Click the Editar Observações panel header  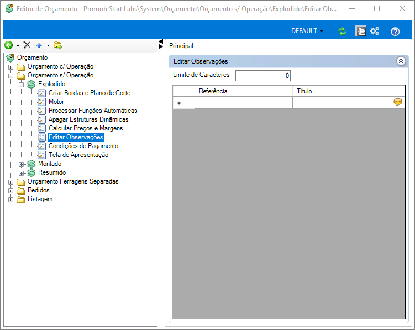click(x=288, y=61)
